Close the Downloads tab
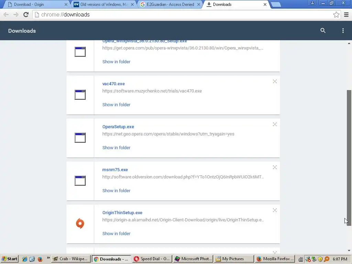This screenshot has width=352, height=264. pyautogui.click(x=265, y=4)
